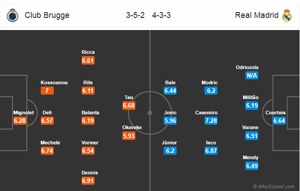
Task: Select Courtois's 6.64 rating badge
Action: 279,121
